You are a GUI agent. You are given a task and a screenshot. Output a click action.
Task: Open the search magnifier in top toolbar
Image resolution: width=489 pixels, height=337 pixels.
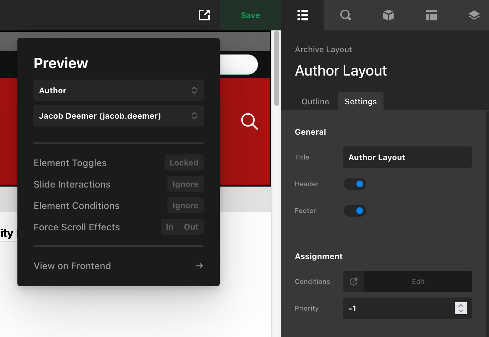point(345,15)
